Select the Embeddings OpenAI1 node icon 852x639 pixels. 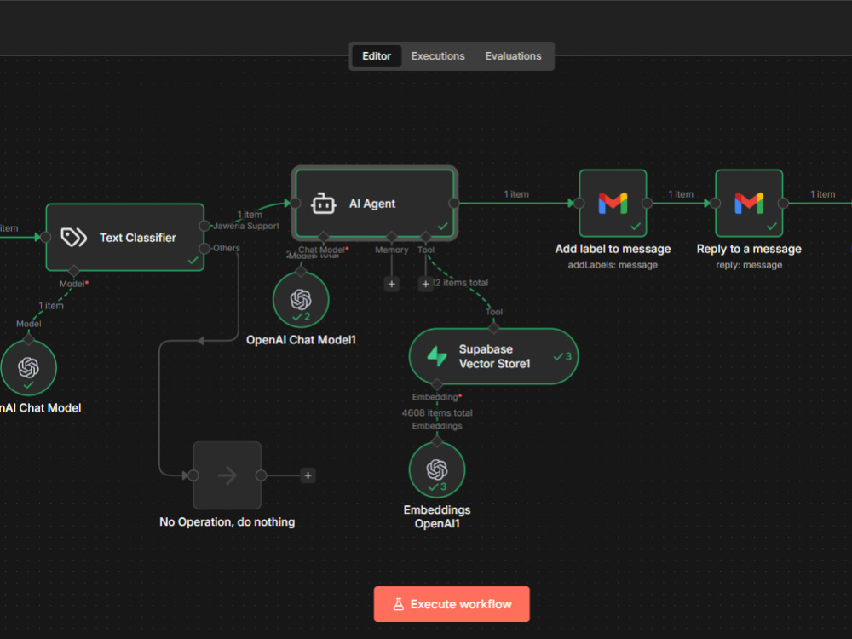click(437, 470)
